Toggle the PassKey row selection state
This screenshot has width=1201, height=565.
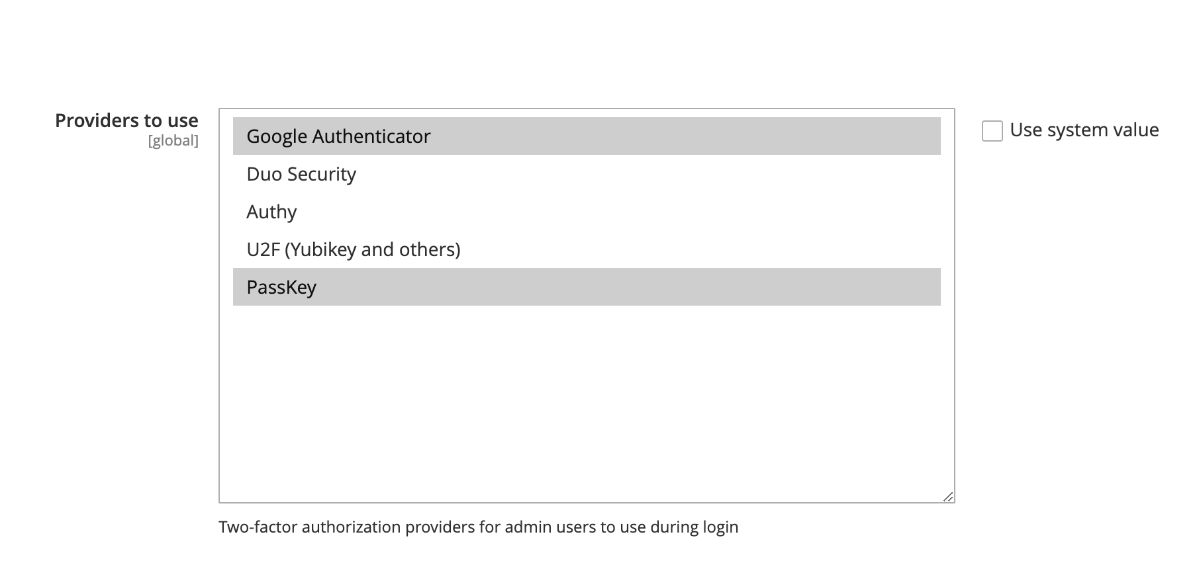(x=281, y=287)
